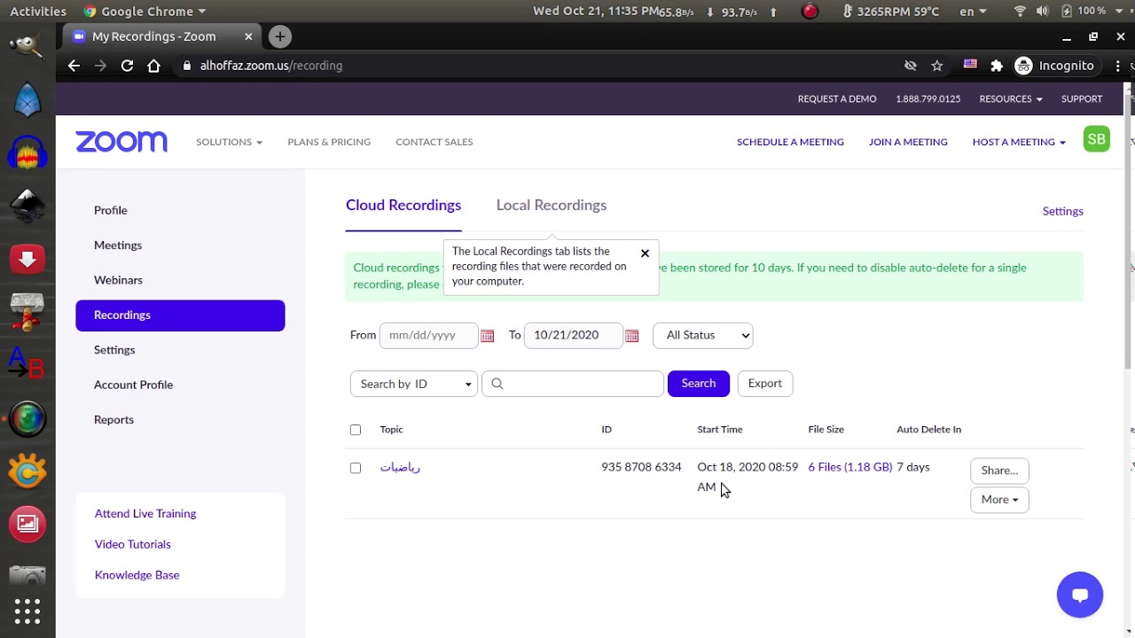
Task: Tick the checkbox for recording 935 8708 6334
Action: [356, 468]
